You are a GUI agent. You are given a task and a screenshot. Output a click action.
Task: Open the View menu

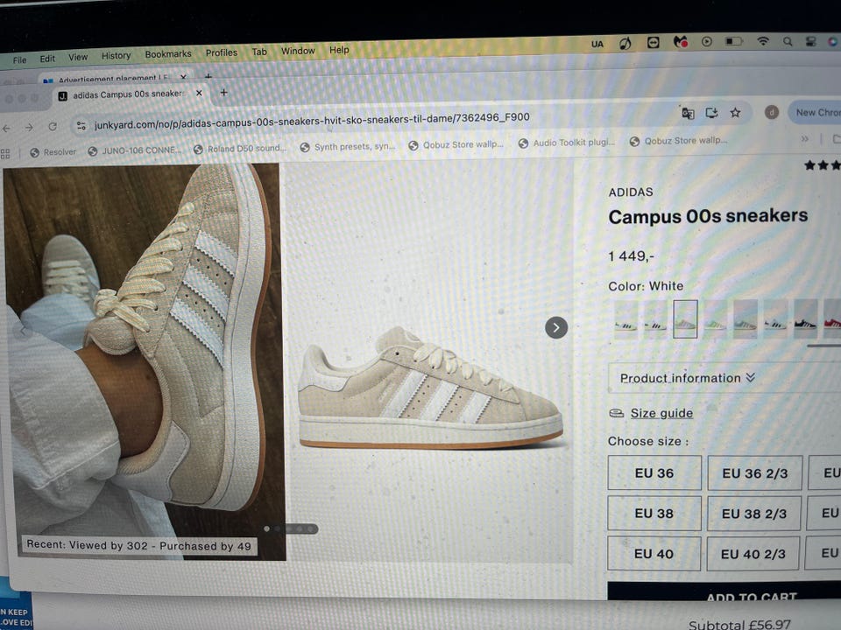(78, 57)
